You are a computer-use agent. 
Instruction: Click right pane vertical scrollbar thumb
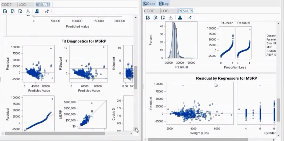point(278,110)
